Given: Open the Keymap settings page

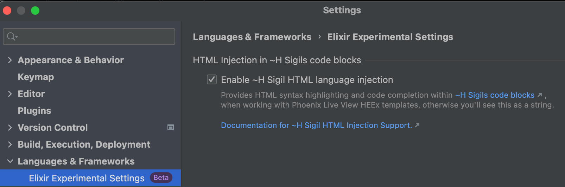Looking at the screenshot, I should (x=36, y=77).
